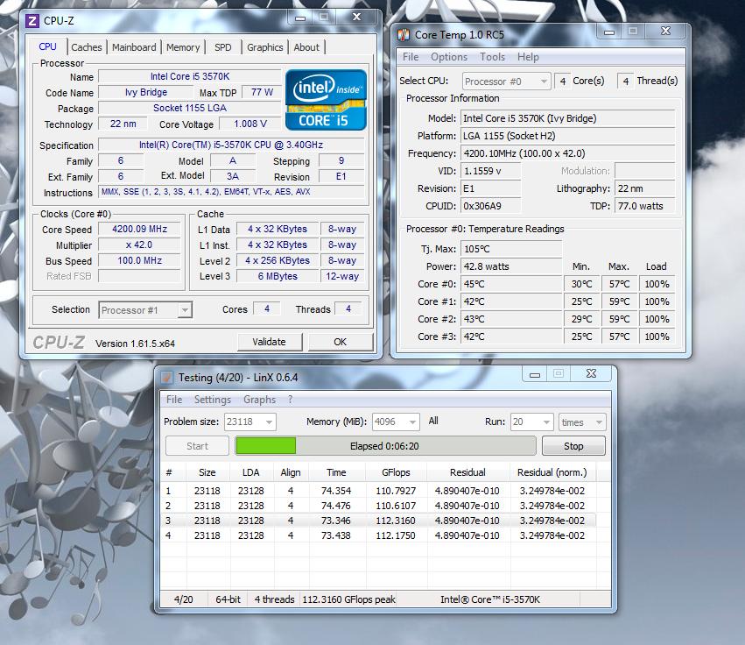
Task: Open Core Temp Options menu
Action: (449, 57)
